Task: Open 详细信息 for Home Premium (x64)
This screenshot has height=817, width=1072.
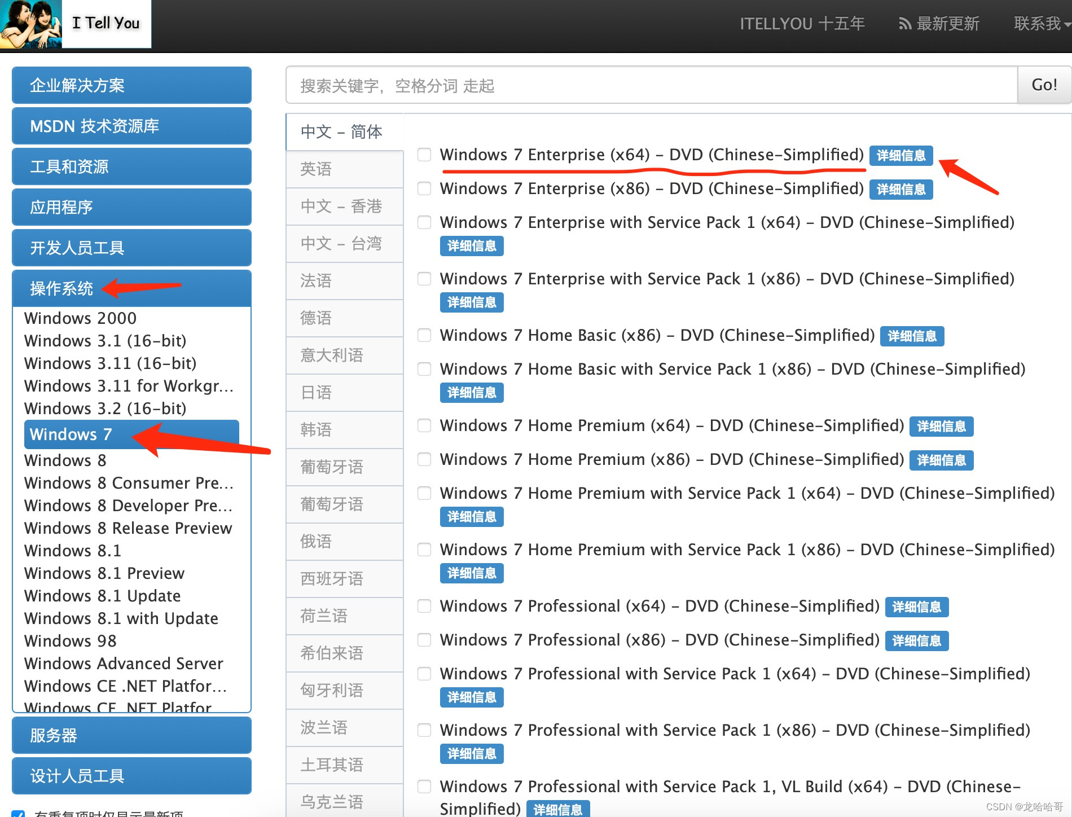Action: coord(942,427)
